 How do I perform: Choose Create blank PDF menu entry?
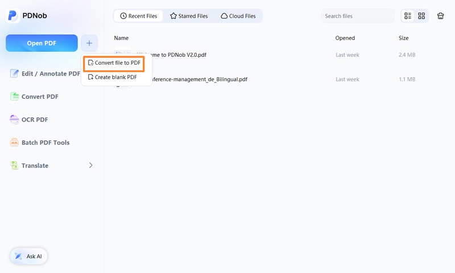pos(113,77)
